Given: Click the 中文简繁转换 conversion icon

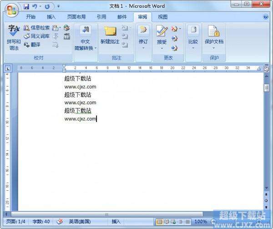Looking at the screenshot, I should tap(86, 30).
